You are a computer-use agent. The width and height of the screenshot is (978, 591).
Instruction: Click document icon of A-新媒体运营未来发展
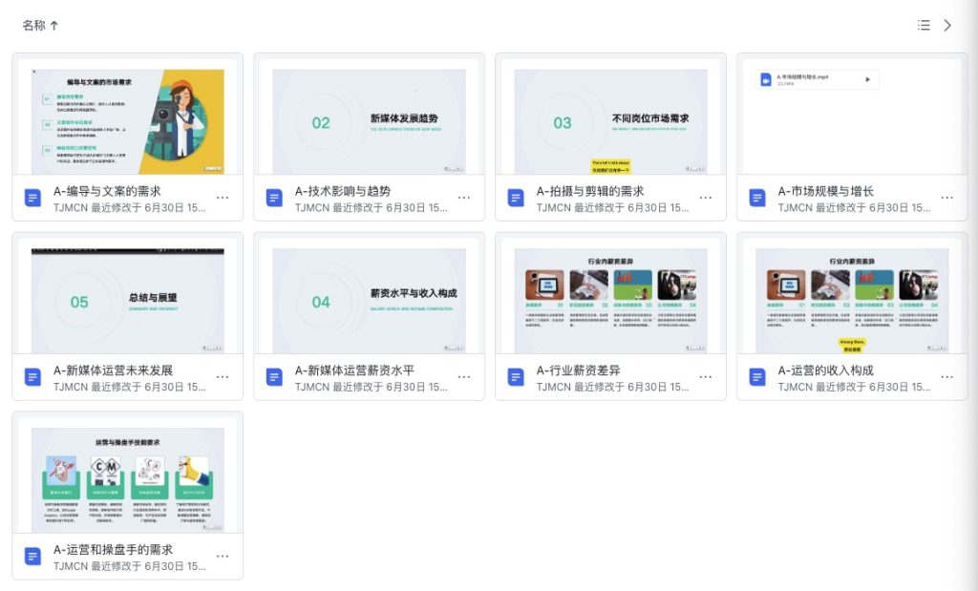[x=33, y=377]
